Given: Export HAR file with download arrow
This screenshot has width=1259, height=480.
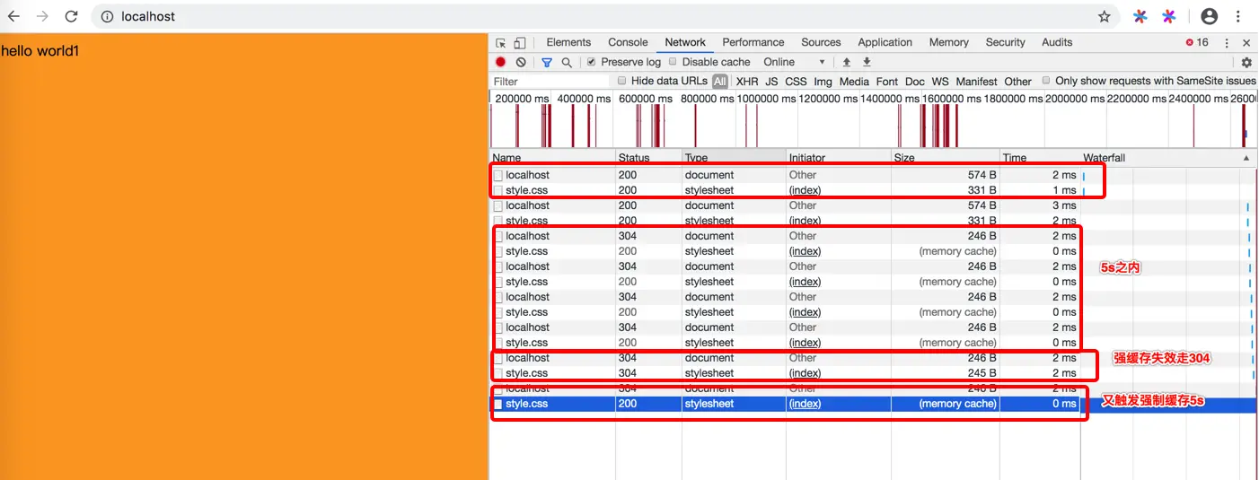Looking at the screenshot, I should pyautogui.click(x=867, y=62).
